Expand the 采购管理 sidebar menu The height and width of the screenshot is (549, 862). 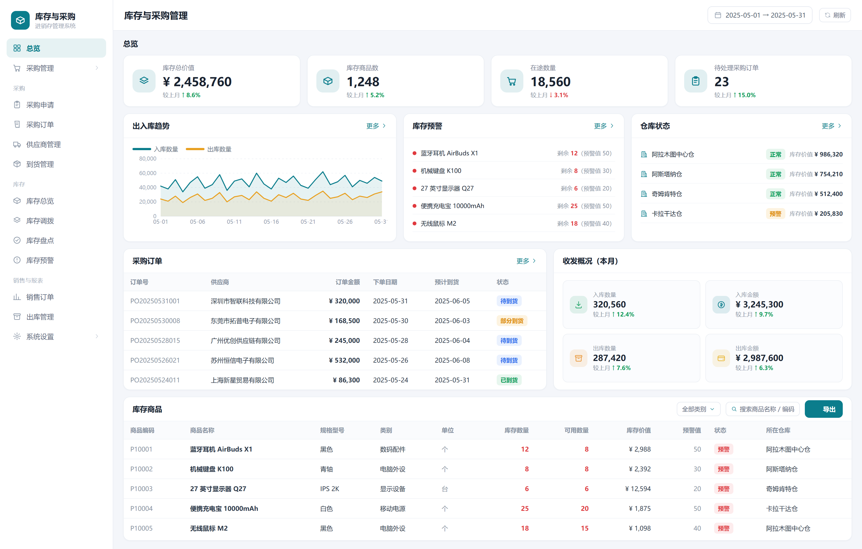tap(56, 68)
